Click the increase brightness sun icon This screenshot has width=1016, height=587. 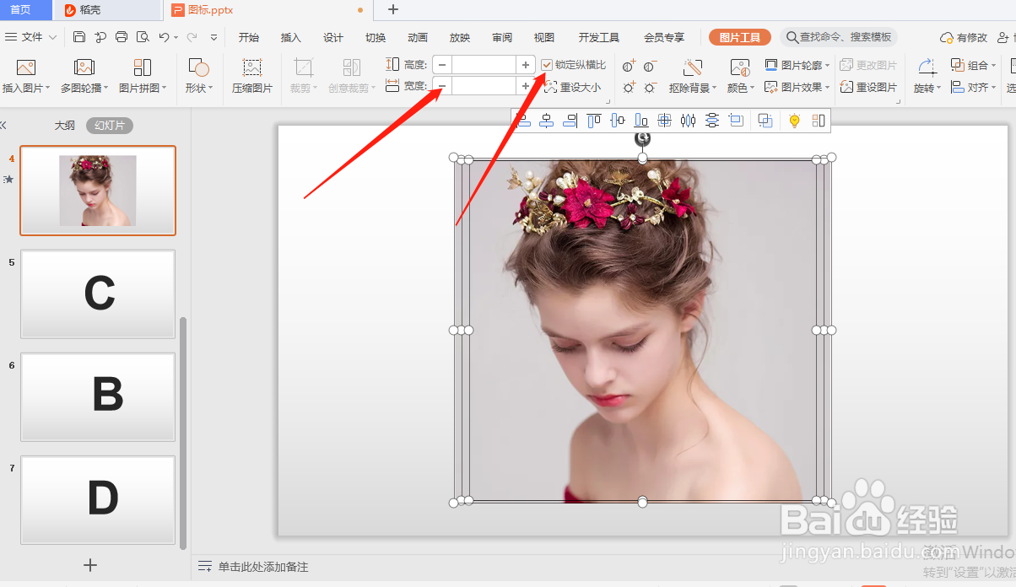point(629,88)
